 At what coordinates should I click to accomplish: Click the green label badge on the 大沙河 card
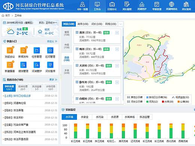coord(109,66)
